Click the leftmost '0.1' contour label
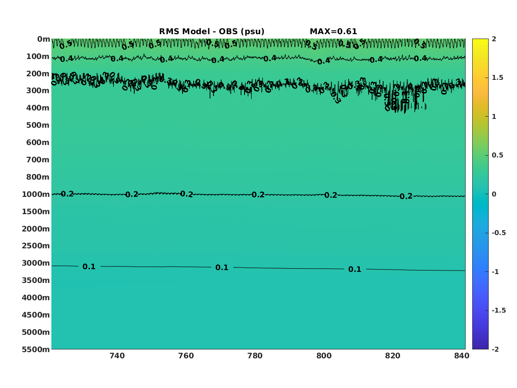Screen dimensions: 517x388 [89, 267]
